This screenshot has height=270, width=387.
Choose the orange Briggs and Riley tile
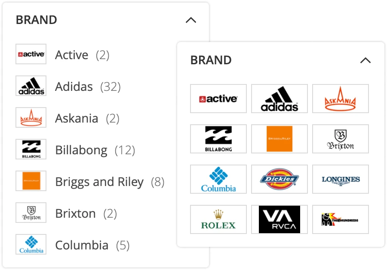click(x=279, y=138)
